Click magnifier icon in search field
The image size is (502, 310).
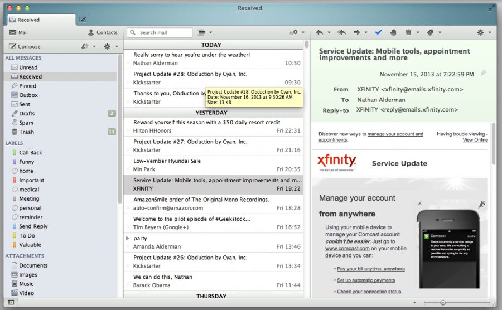[133, 32]
